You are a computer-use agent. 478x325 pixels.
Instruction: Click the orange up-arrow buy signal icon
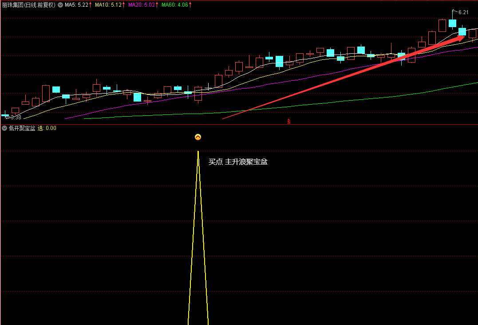198,137
